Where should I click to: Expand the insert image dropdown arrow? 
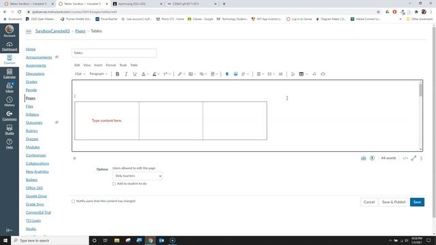click(195, 74)
